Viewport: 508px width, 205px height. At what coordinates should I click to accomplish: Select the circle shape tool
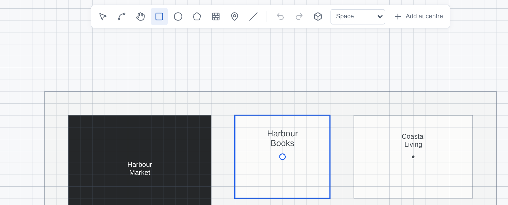(x=178, y=17)
